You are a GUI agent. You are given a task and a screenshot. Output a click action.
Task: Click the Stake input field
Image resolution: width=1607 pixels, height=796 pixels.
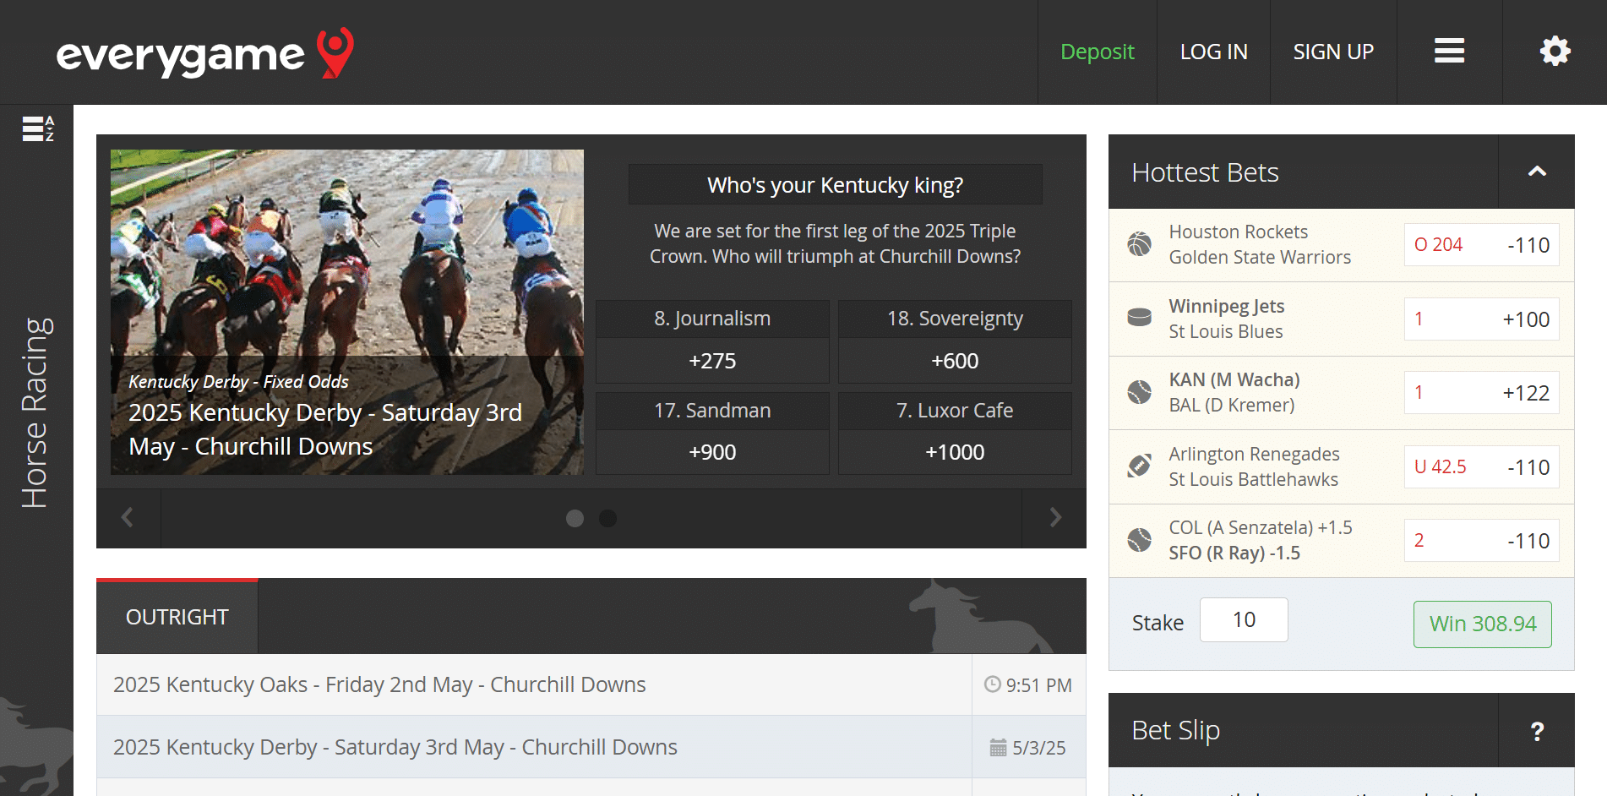(x=1244, y=619)
